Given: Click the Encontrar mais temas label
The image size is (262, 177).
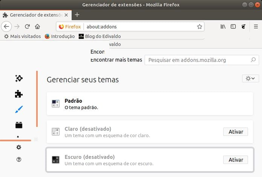Looking at the screenshot, I should 116,60.
